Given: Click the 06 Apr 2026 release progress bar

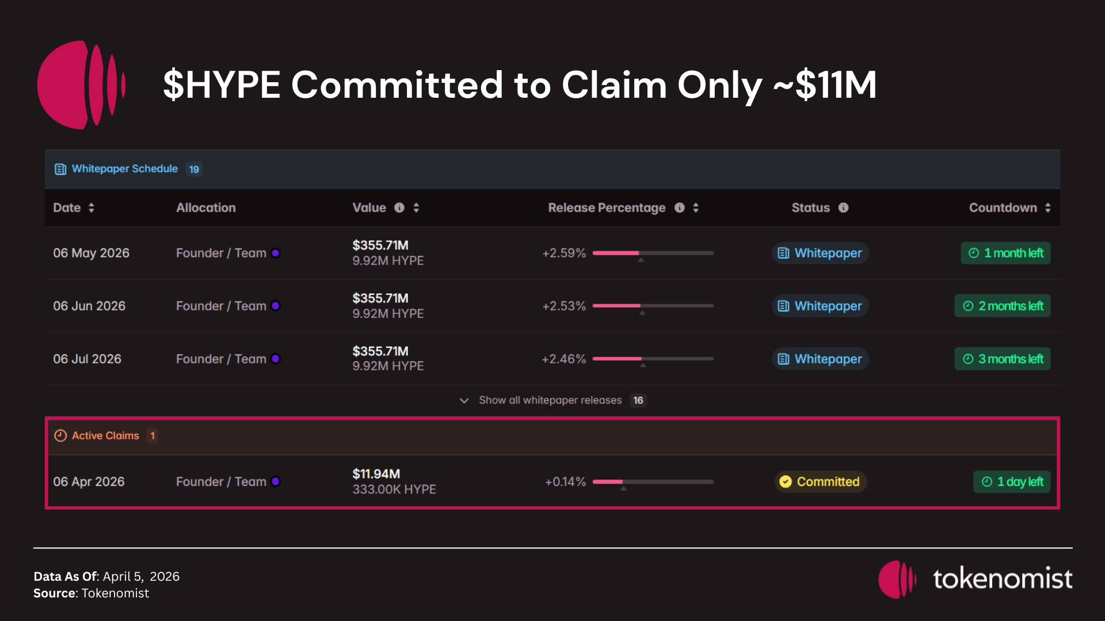Looking at the screenshot, I should [653, 482].
